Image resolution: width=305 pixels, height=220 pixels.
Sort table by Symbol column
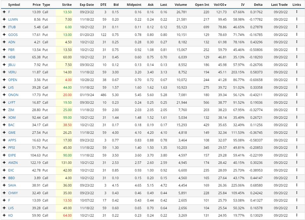point(14,5)
